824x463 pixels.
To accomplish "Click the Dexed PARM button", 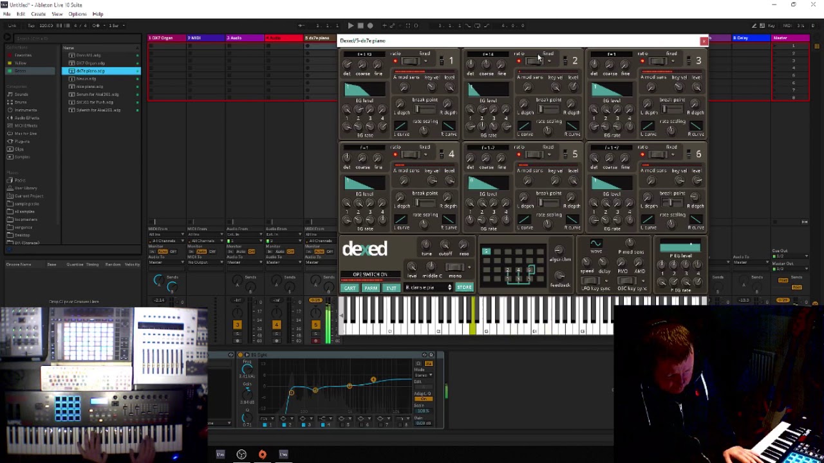I will pyautogui.click(x=370, y=288).
